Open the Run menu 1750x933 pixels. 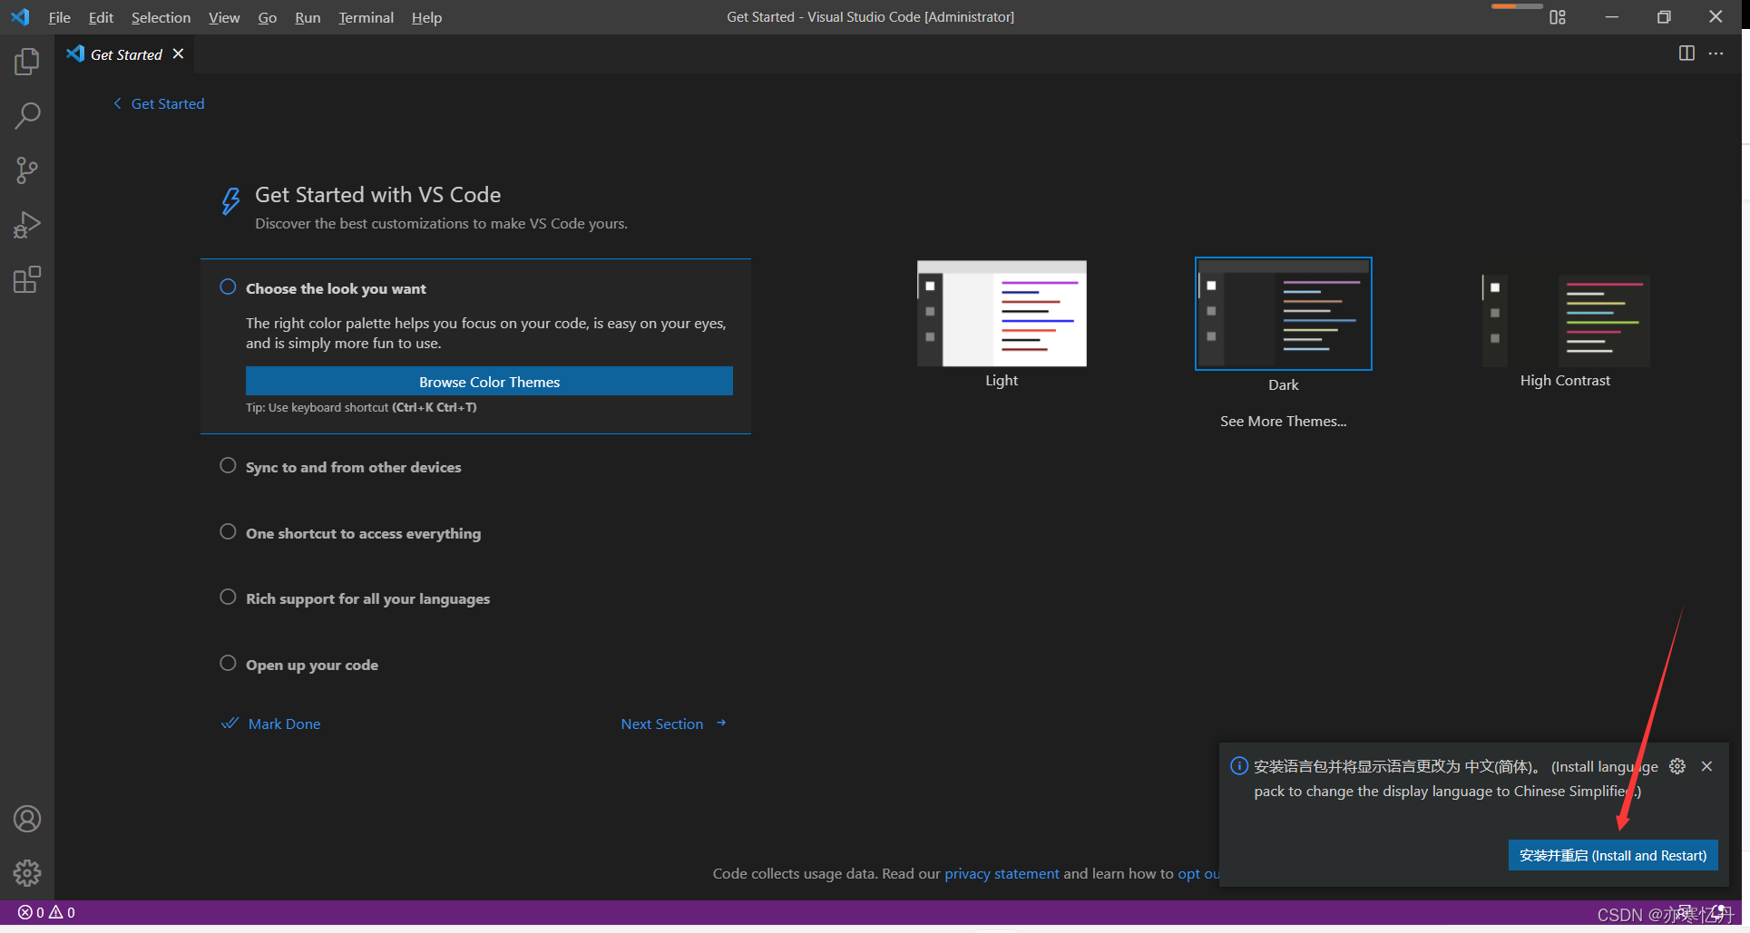click(308, 17)
